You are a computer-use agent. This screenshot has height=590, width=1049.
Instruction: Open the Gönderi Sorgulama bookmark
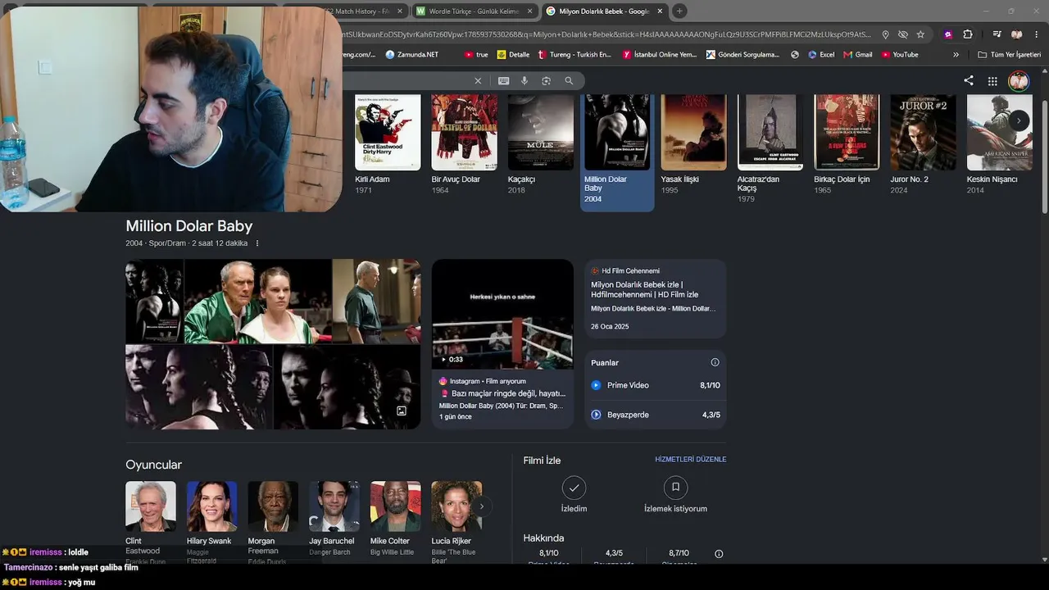(742, 55)
